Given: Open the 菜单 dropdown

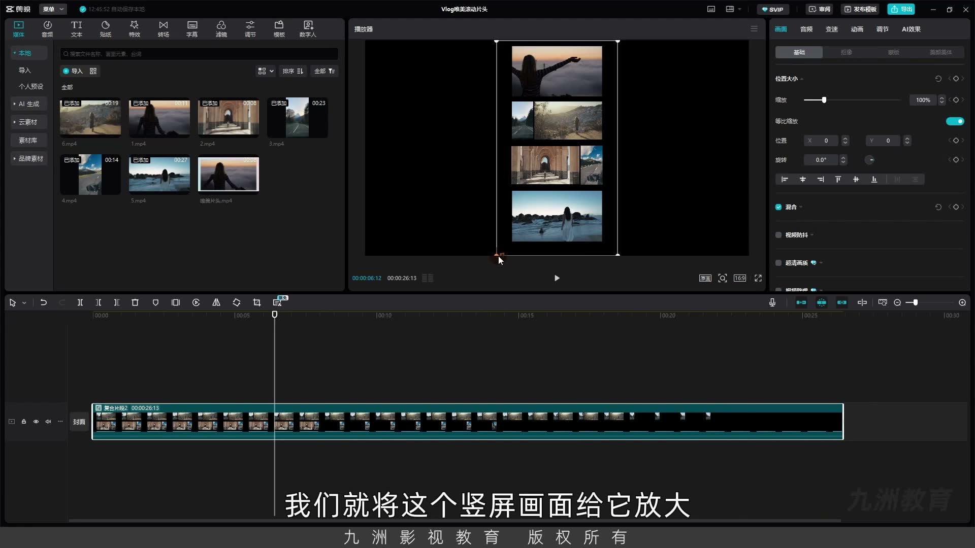Looking at the screenshot, I should tap(53, 9).
